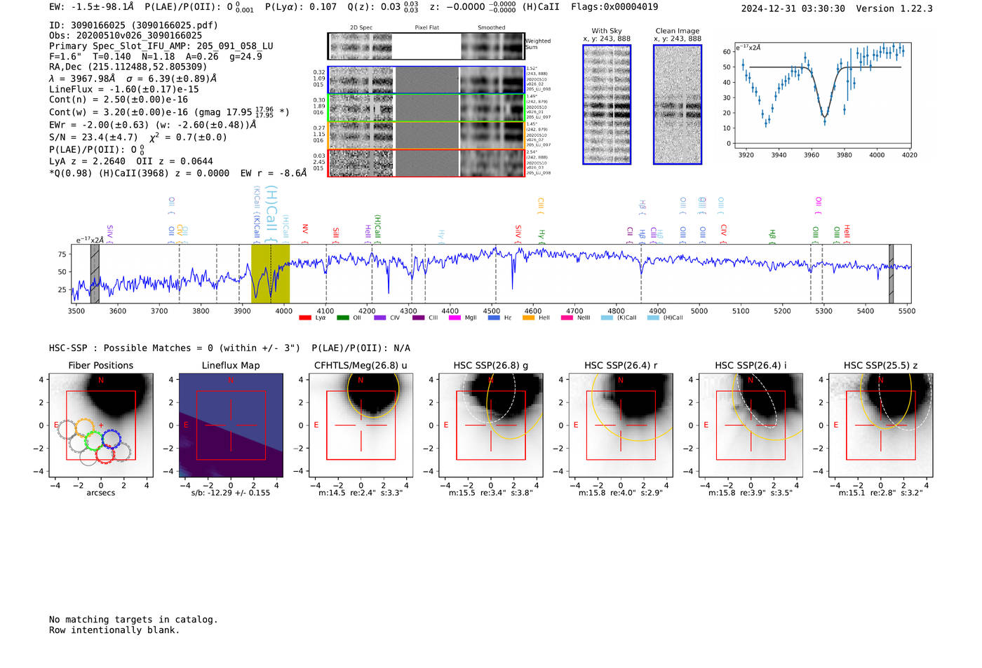This screenshot has width=982, height=668.
Task: Open the HSC SSP(26.4) i cutout
Action: click(x=751, y=425)
